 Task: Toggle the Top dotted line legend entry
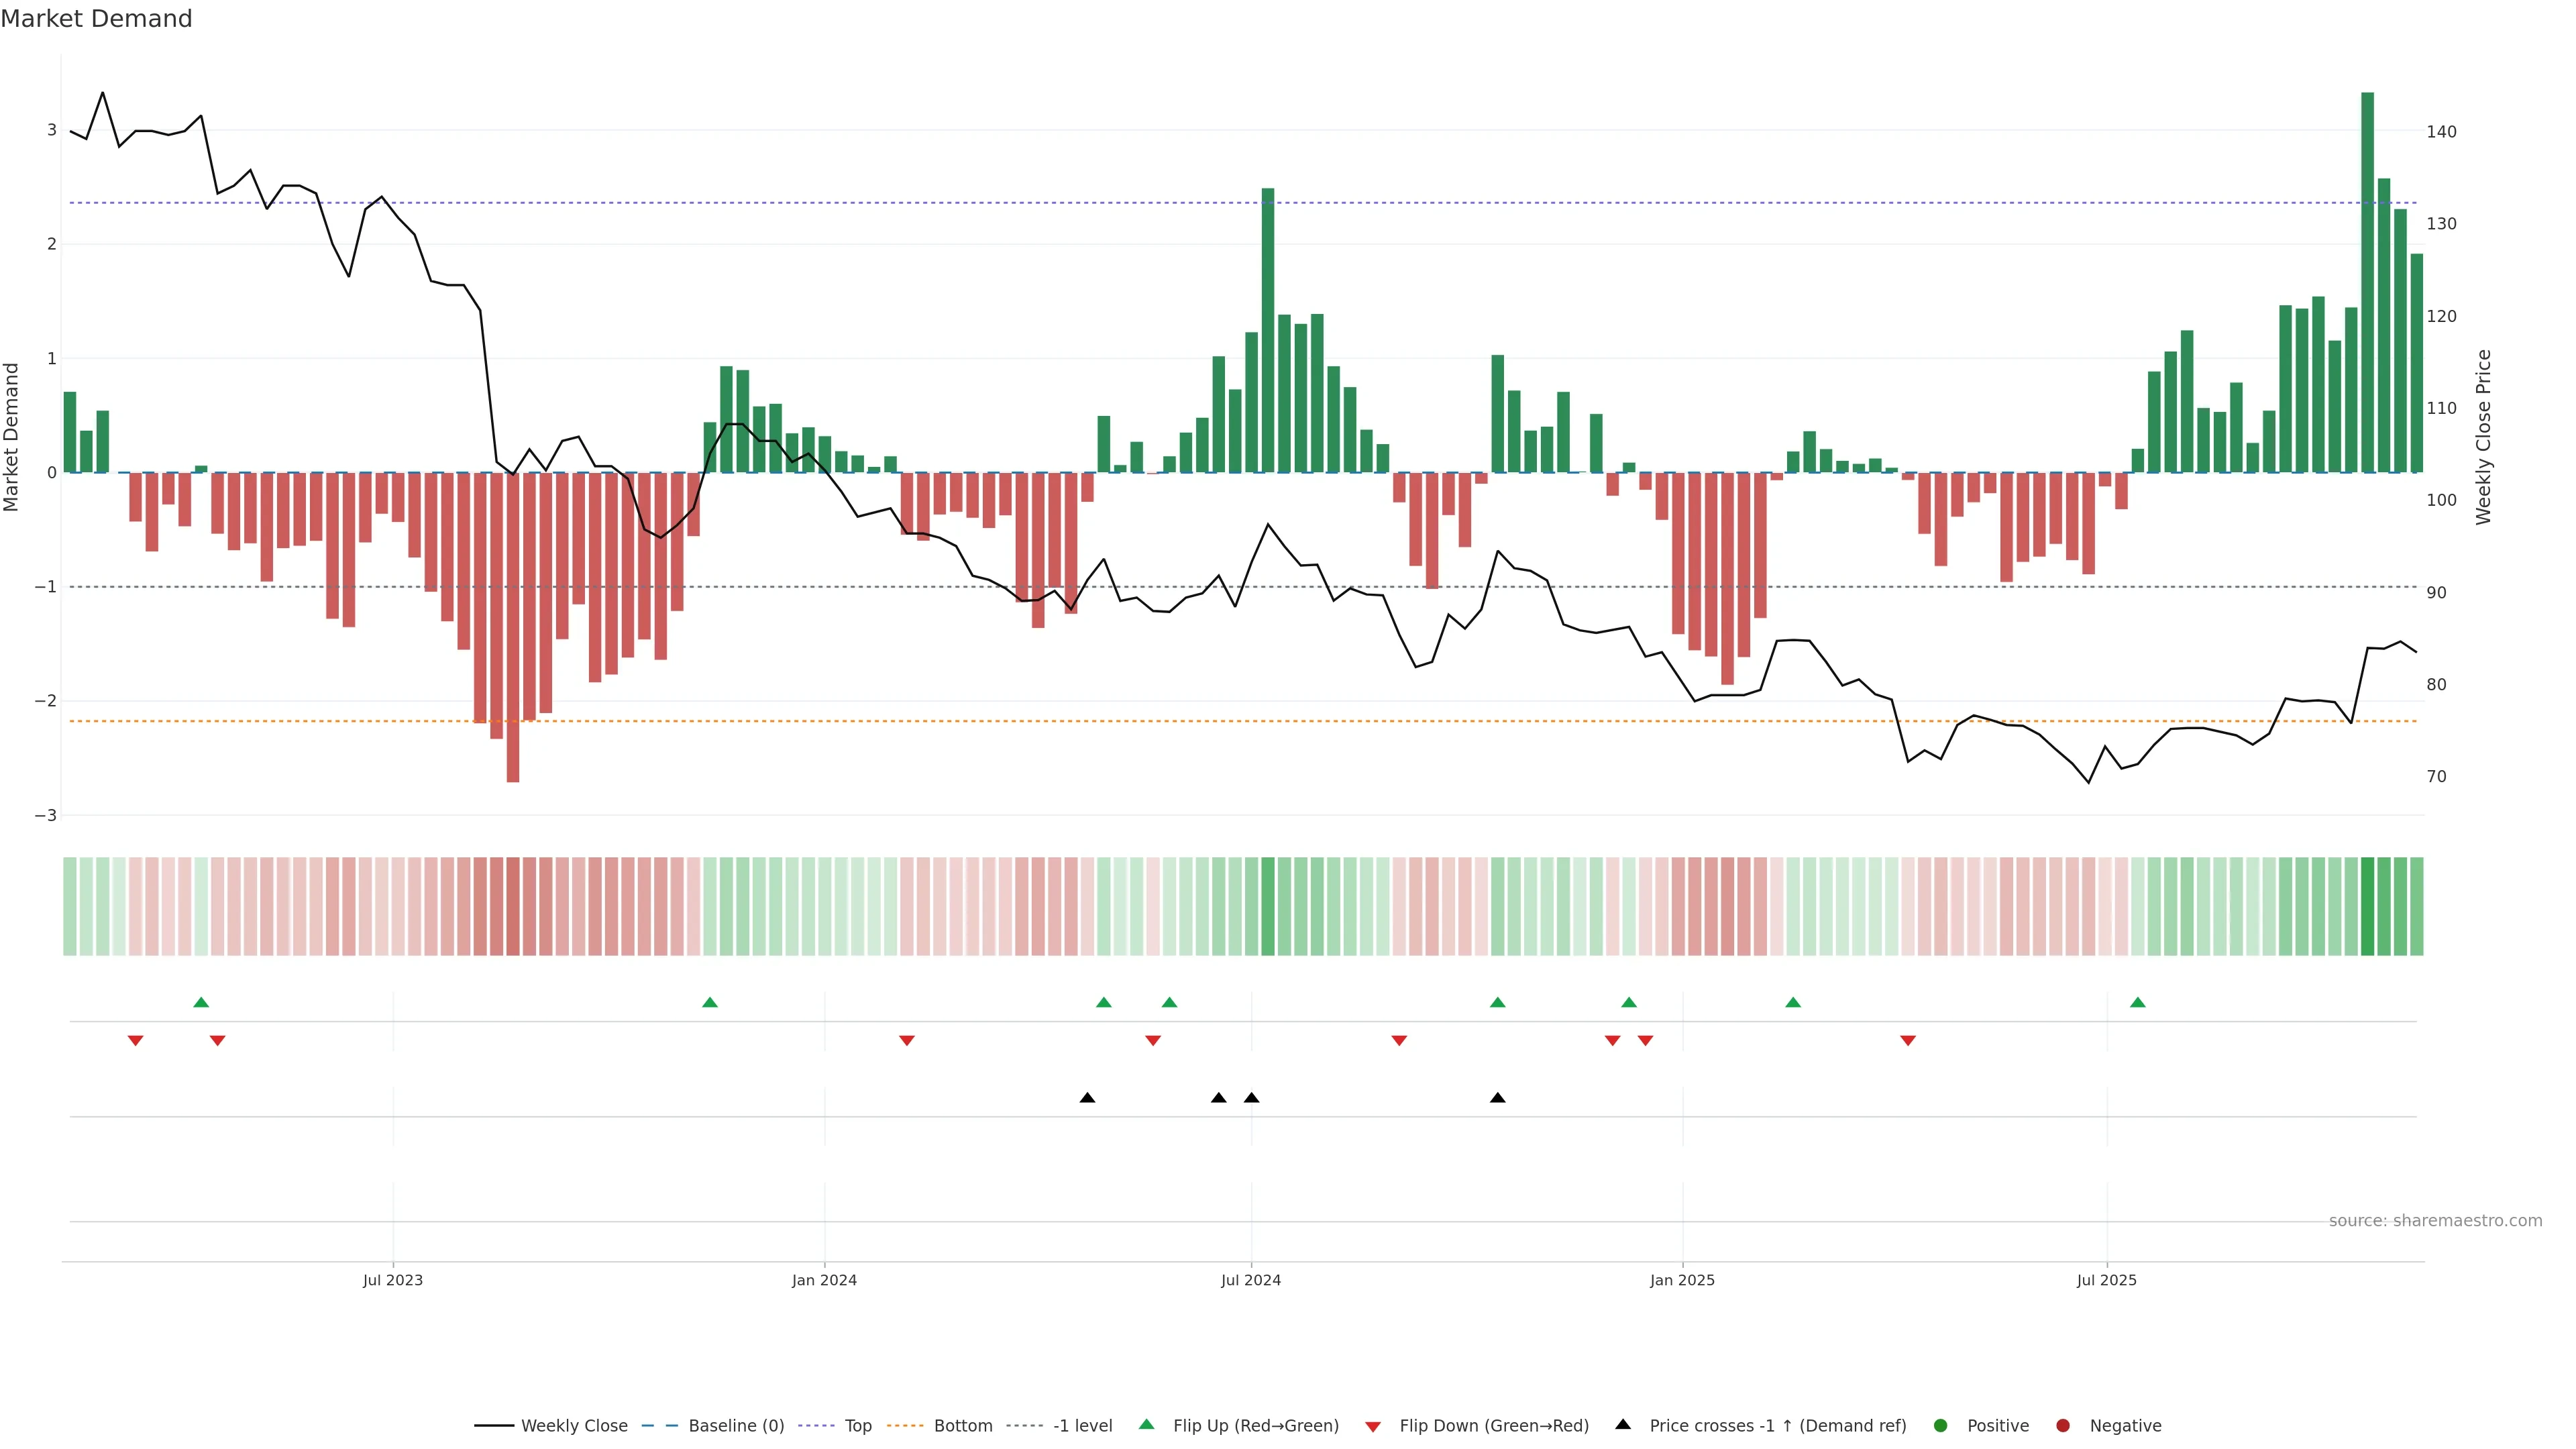857,1426
